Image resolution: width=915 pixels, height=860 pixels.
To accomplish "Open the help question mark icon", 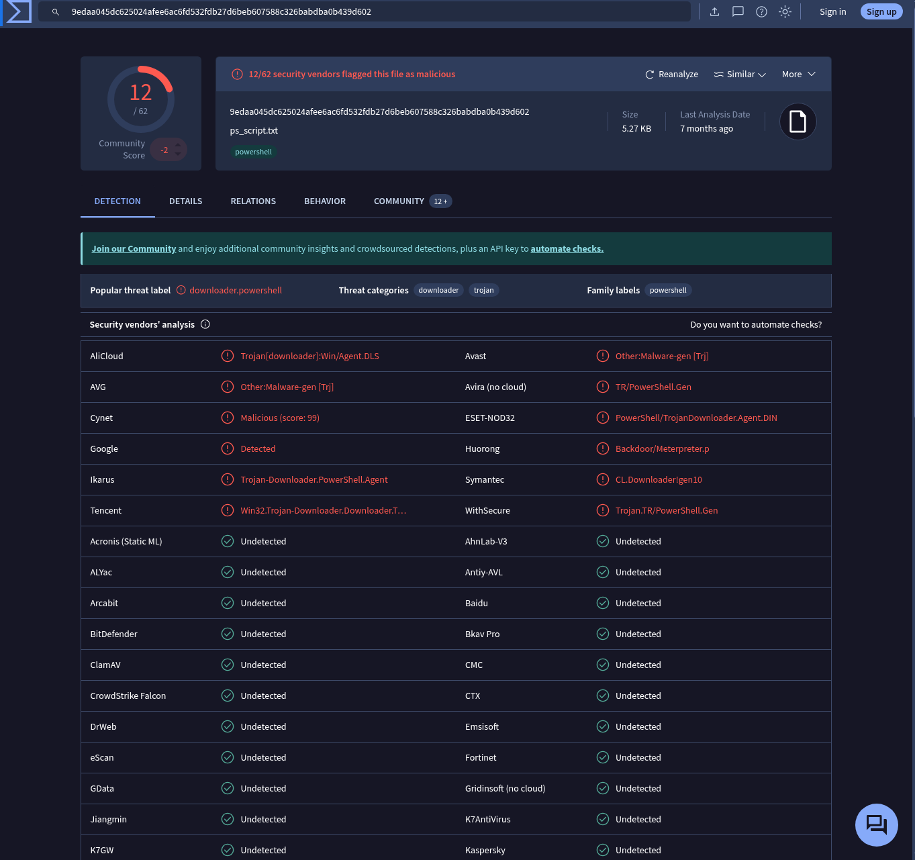I will coord(761,11).
